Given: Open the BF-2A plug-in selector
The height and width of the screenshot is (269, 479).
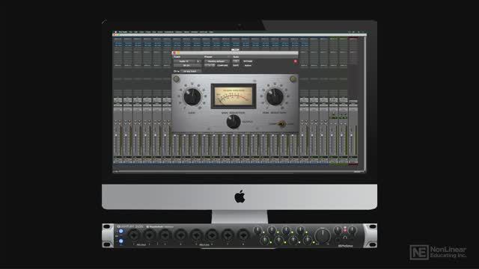Looking at the screenshot, I should tap(187, 65).
